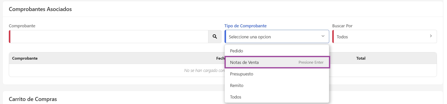Click the Presione Enter hint text
This screenshot has width=447, height=104.
click(311, 62)
